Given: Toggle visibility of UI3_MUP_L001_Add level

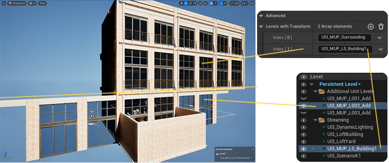Looking at the screenshot, I should [304, 99].
